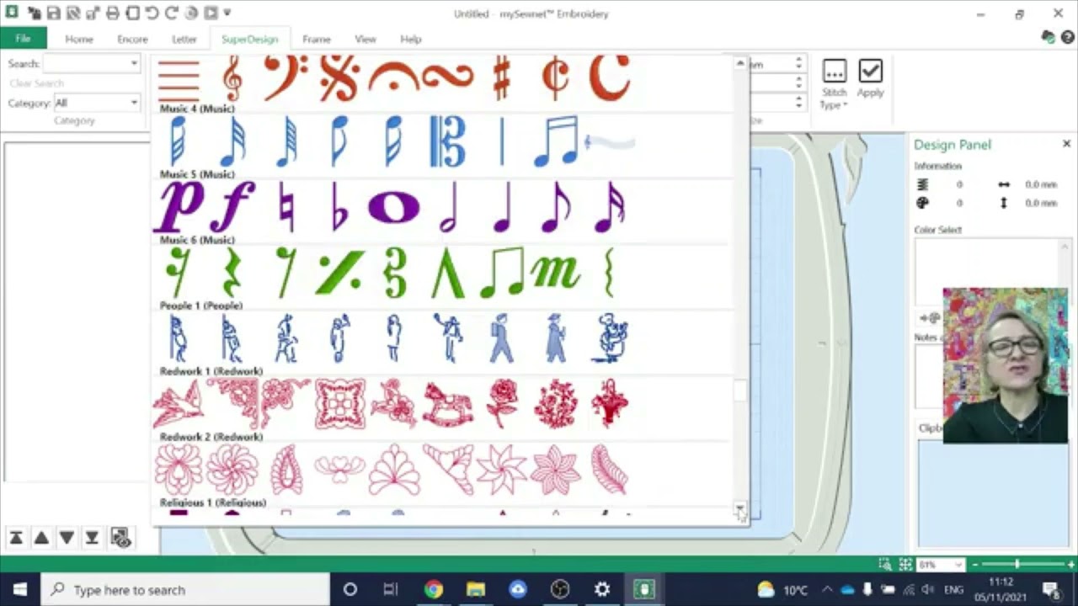Open the Design Player icon in quick toolbar
Screen dimensions: 1078x606
tap(211, 13)
